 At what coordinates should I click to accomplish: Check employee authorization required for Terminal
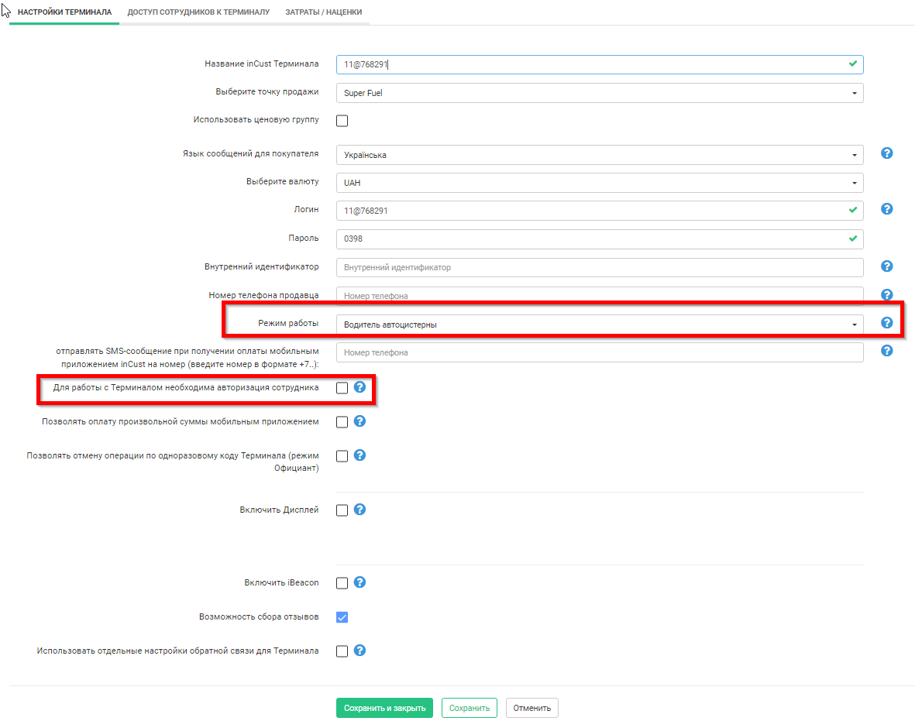pyautogui.click(x=342, y=388)
